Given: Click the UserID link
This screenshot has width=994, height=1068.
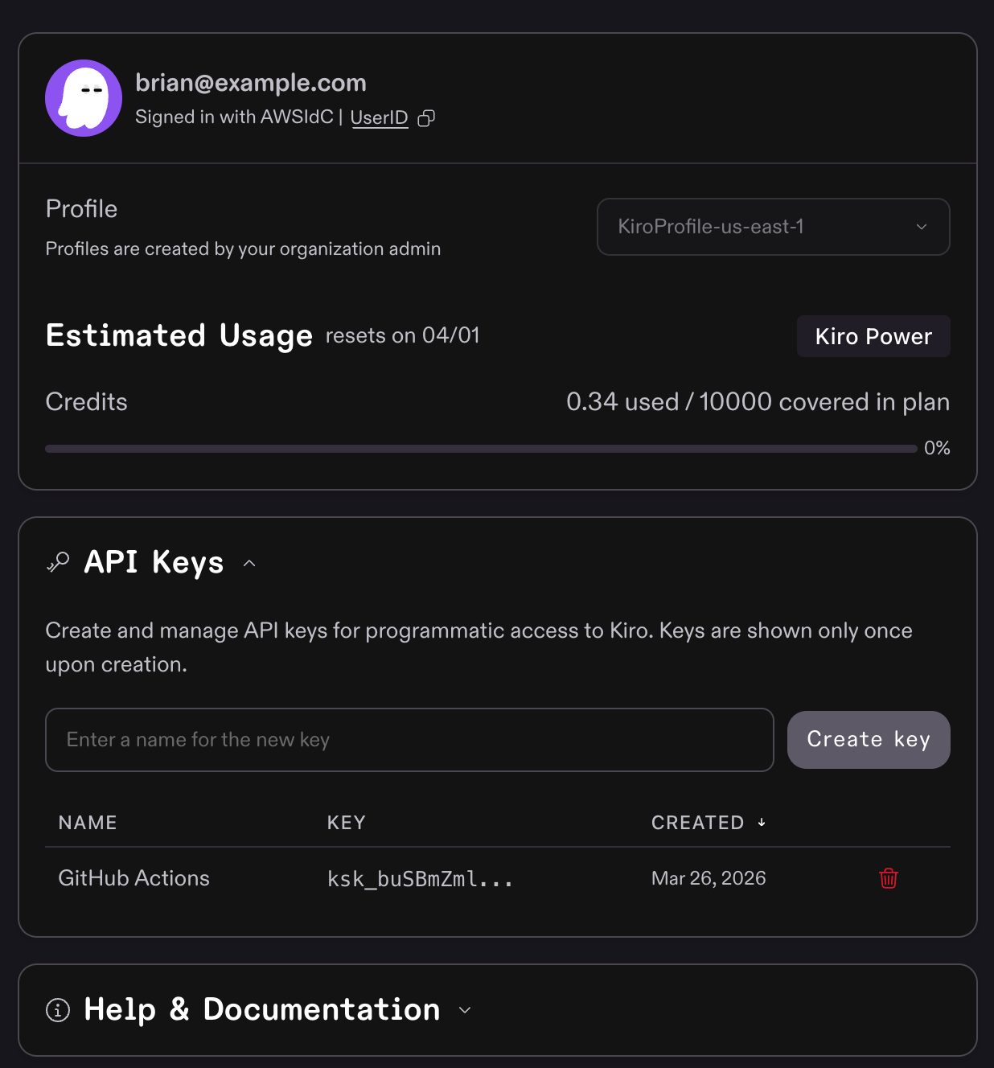Looking at the screenshot, I should (x=379, y=117).
